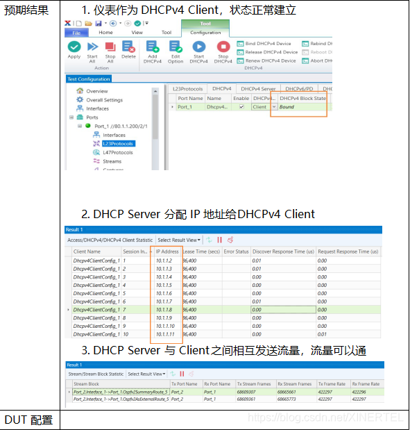
Task: Click the Delete icon in ribbon
Action: click(128, 47)
